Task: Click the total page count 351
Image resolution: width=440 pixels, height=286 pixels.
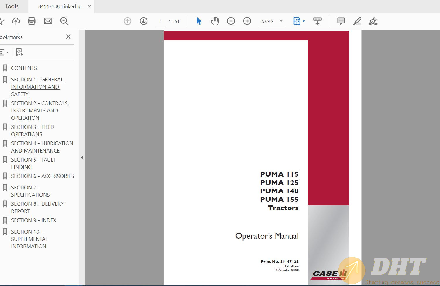Action: click(x=176, y=21)
